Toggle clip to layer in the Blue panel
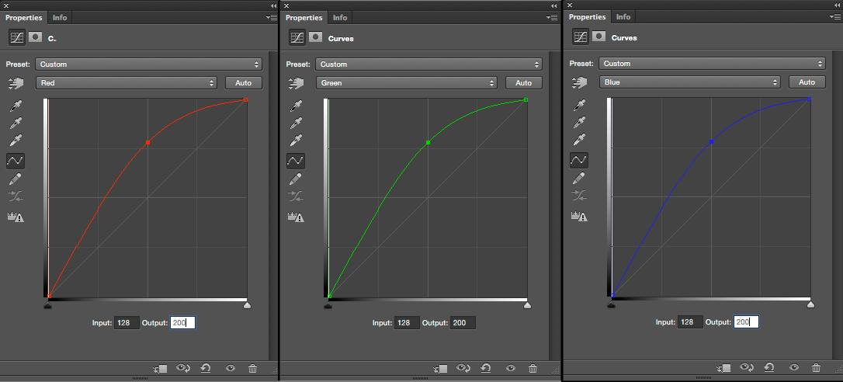Viewport: 843px width, 382px height. click(x=723, y=367)
